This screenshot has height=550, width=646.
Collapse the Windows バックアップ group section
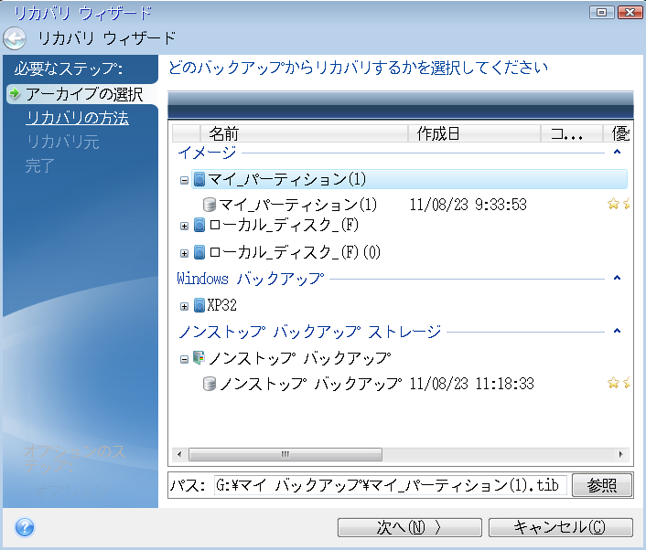tap(617, 279)
